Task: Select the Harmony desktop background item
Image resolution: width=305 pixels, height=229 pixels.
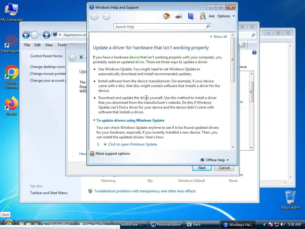Action: pyautogui.click(x=108, y=181)
